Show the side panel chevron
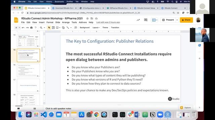This screenshot has width=215, height=120. point(199,107)
